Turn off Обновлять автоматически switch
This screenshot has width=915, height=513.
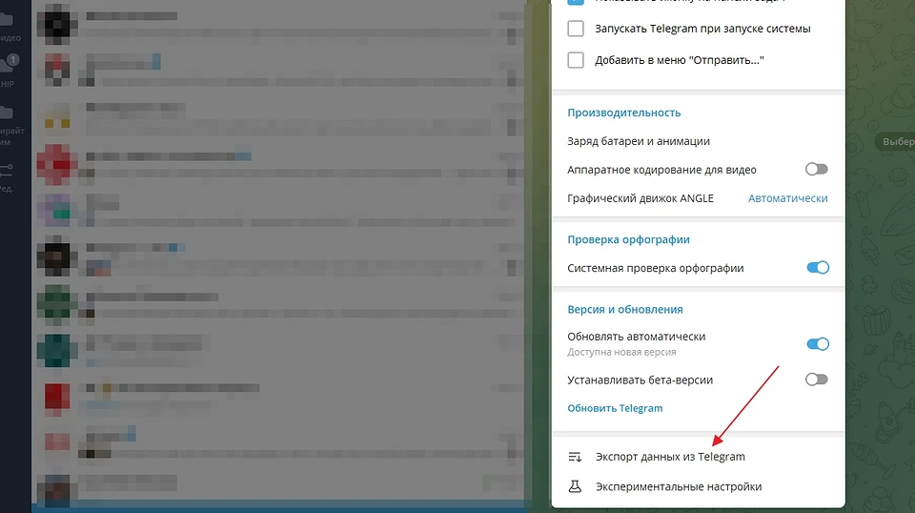pos(817,344)
